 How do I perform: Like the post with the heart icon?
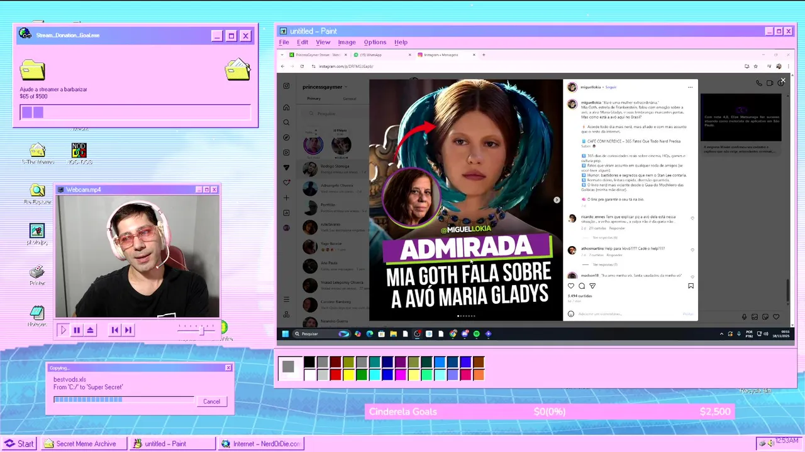pos(571,286)
